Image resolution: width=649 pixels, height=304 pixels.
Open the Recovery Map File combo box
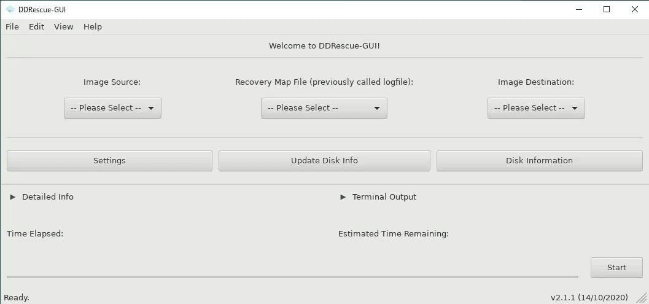(324, 108)
